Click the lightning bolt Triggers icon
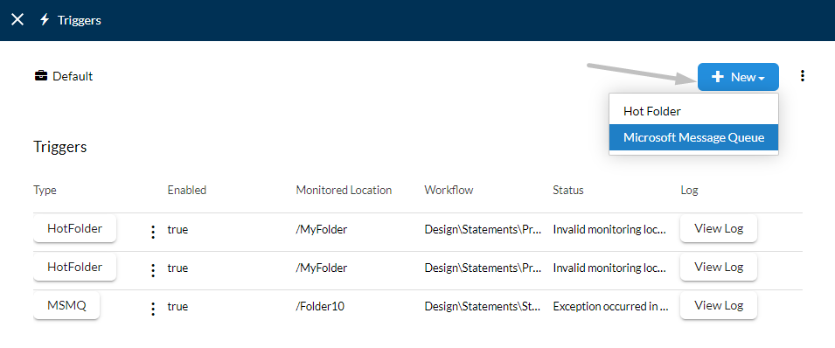 click(45, 20)
